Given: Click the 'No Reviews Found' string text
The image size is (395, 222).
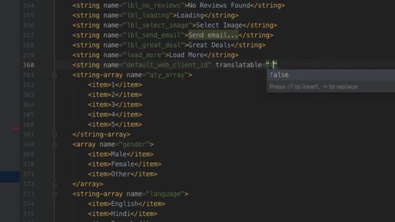Looking at the screenshot, I should [x=219, y=6].
